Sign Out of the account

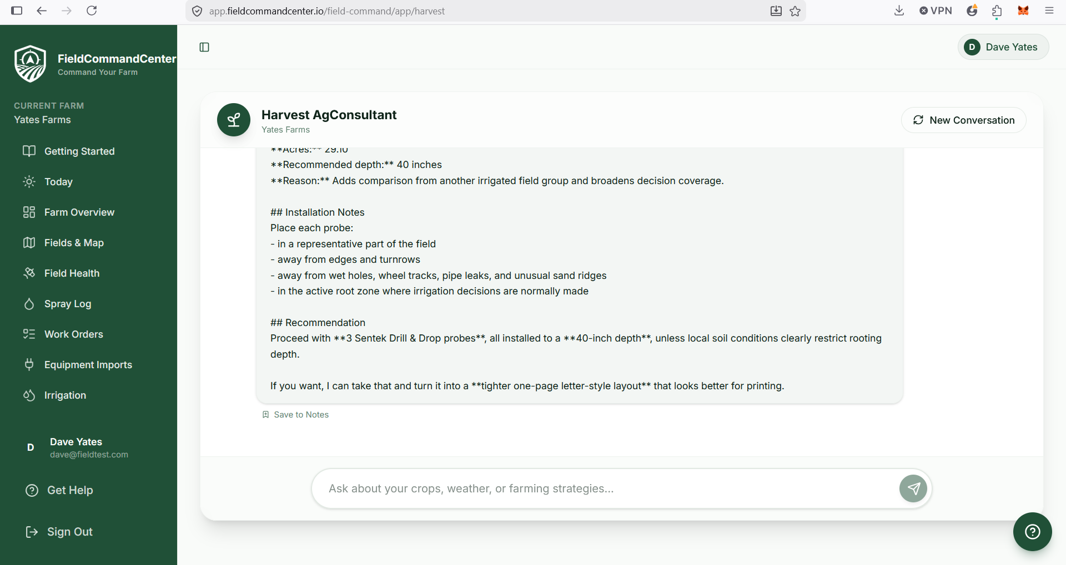(59, 532)
